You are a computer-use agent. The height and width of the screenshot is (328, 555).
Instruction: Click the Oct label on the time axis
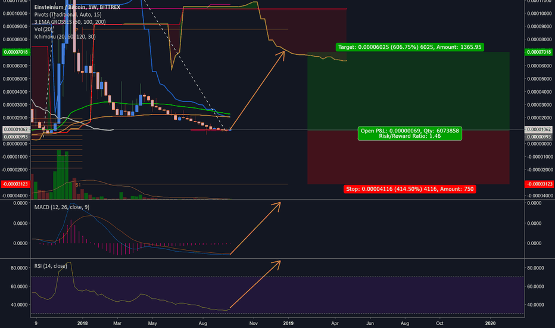point(439,323)
